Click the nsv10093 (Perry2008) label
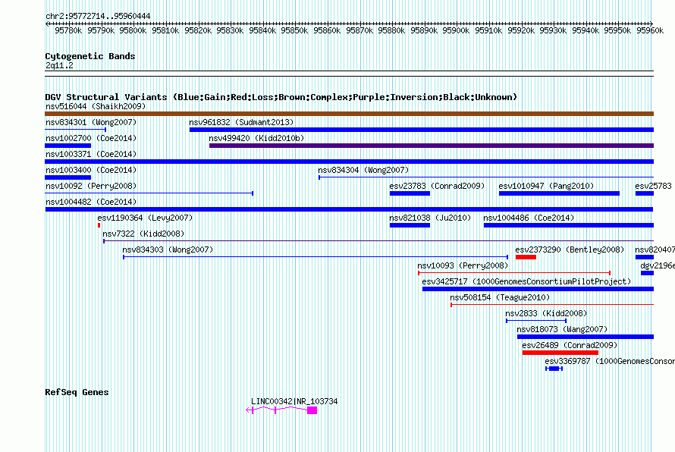The height and width of the screenshot is (452, 675). [x=463, y=265]
